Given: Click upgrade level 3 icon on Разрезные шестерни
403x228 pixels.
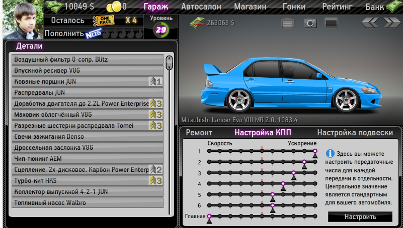Looking at the screenshot, I should (156, 126).
